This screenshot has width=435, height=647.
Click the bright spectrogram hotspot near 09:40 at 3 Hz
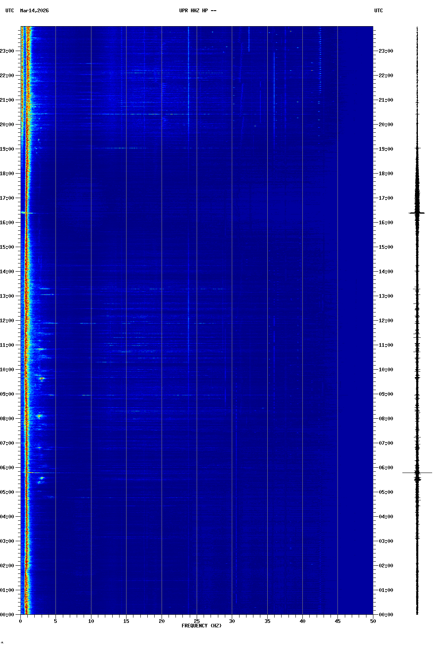41,379
